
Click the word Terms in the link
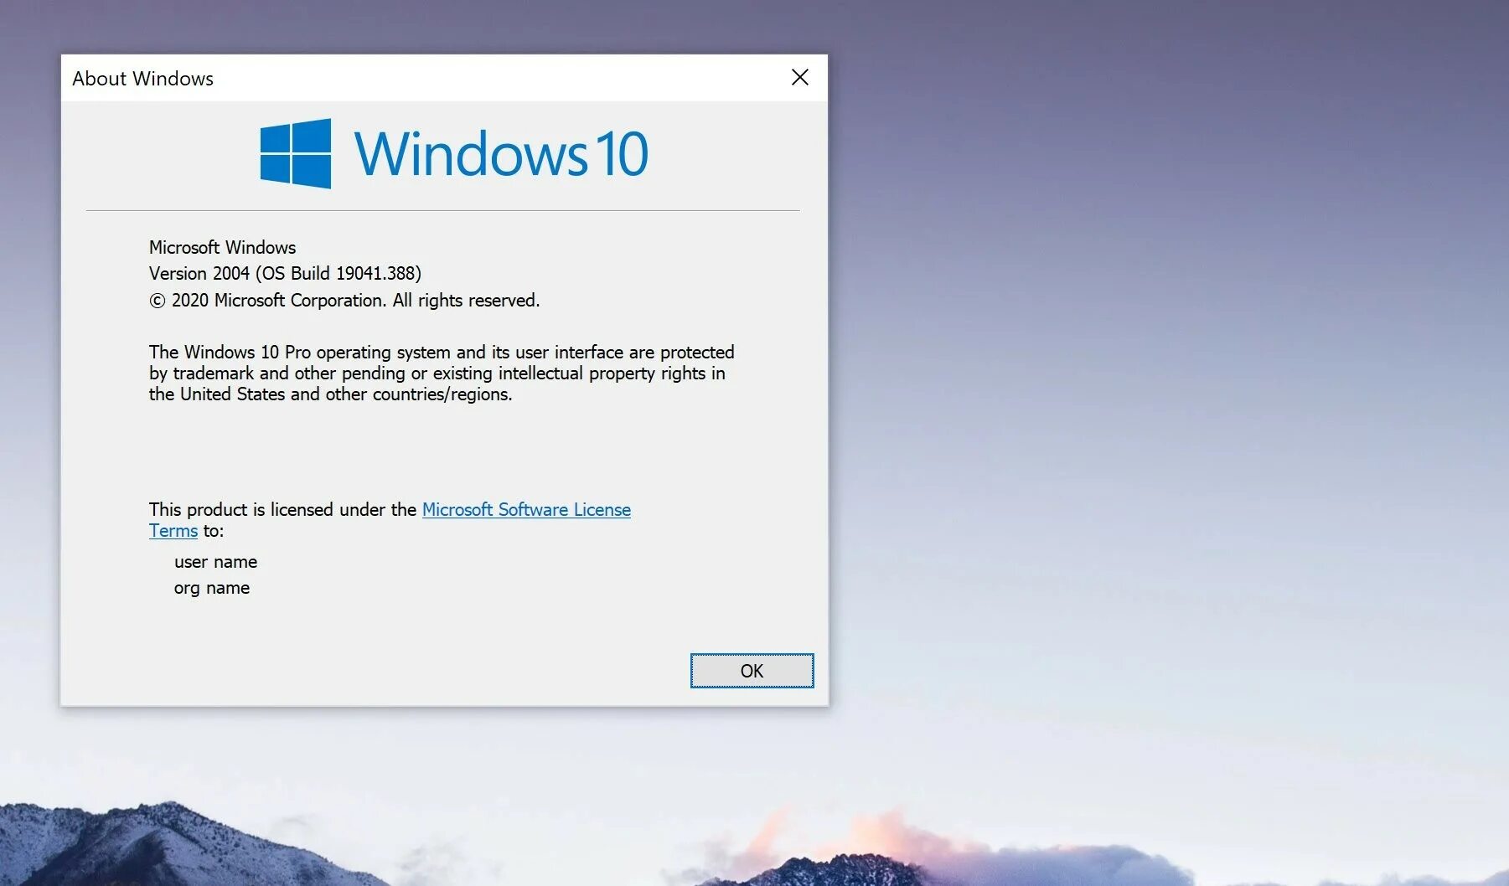[x=173, y=531]
